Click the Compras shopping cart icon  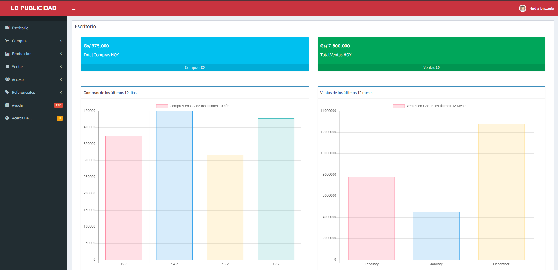7,41
